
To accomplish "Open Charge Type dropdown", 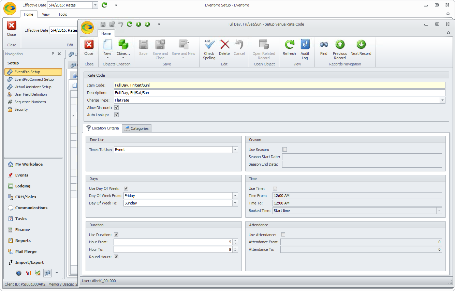I will [x=442, y=100].
